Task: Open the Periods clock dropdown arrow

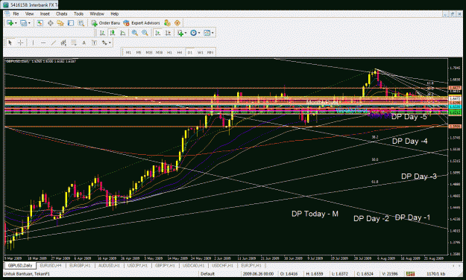Action: [x=199, y=33]
